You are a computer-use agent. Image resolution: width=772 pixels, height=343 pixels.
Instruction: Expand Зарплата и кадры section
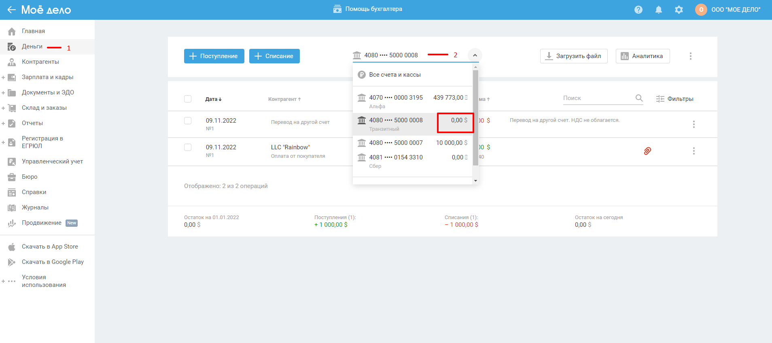point(3,77)
